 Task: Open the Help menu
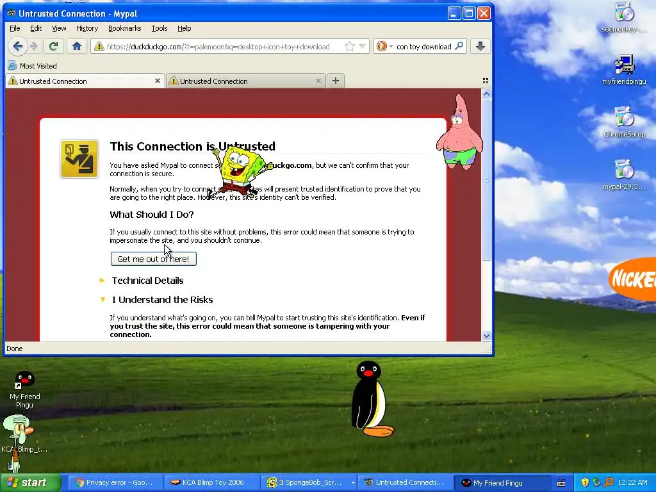(184, 28)
